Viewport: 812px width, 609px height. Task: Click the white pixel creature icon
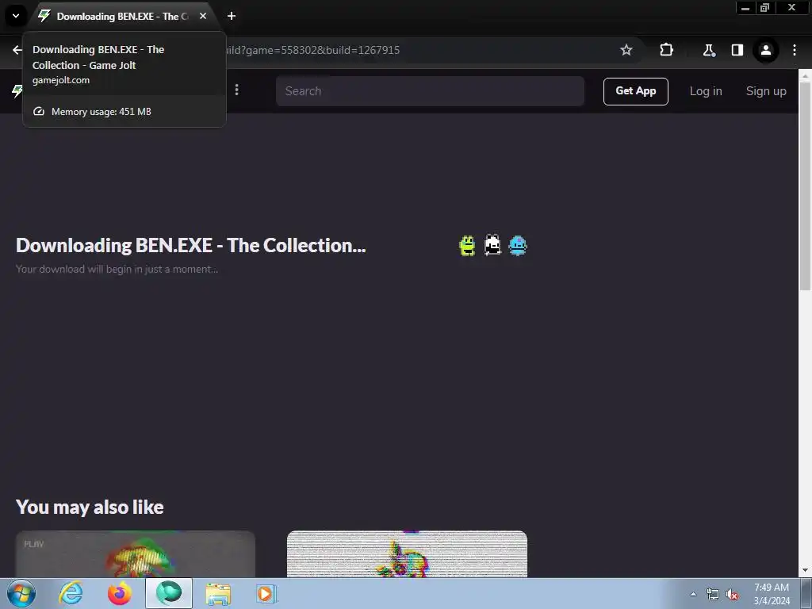click(492, 245)
